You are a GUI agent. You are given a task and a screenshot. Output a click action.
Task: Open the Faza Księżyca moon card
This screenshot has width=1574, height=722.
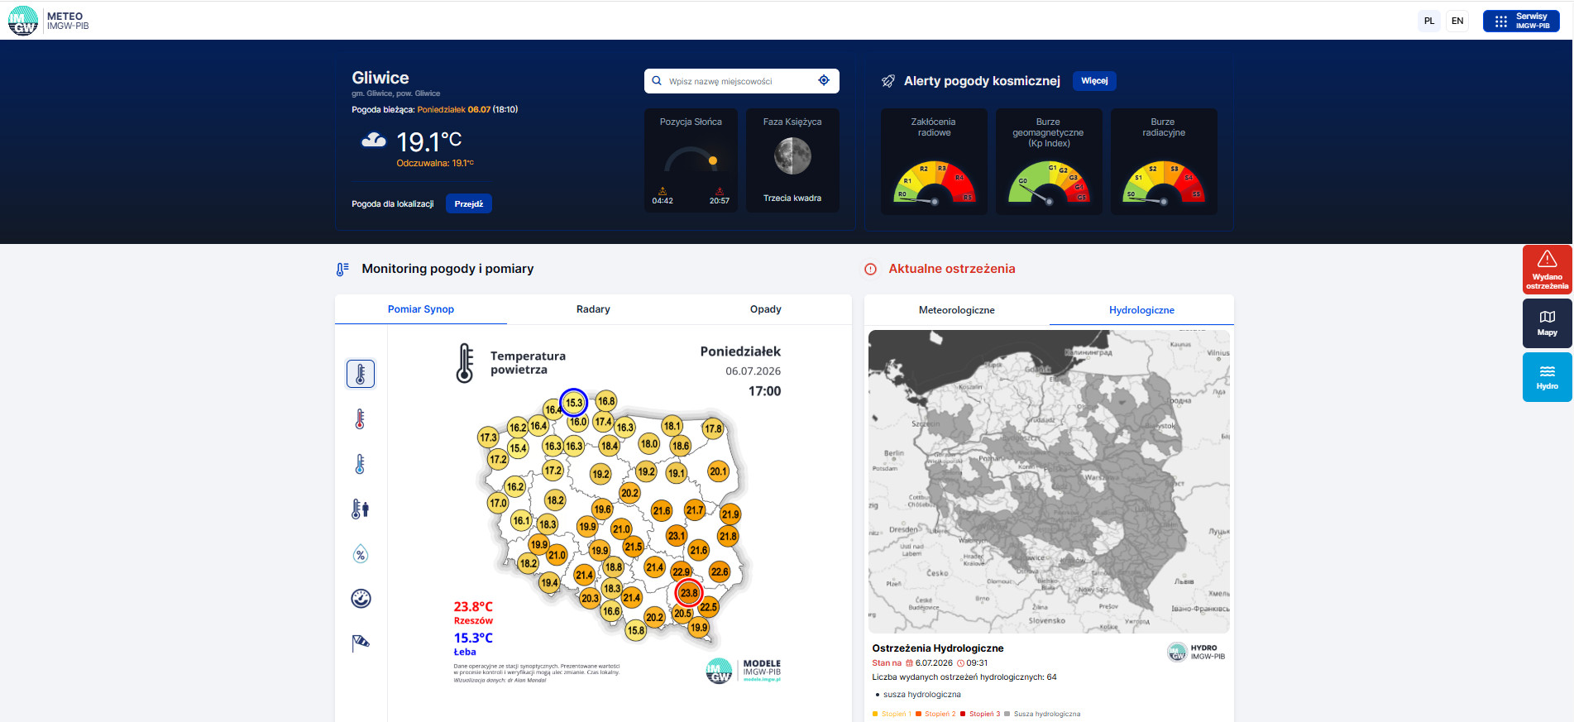click(792, 160)
